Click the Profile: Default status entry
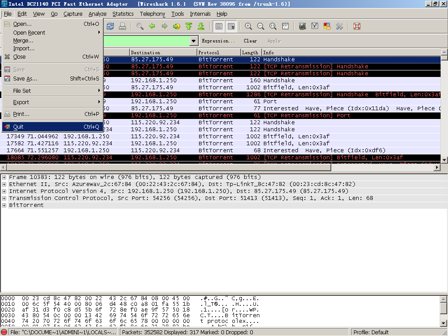The width and height of the screenshot is (448, 336). pyautogui.click(x=371, y=332)
